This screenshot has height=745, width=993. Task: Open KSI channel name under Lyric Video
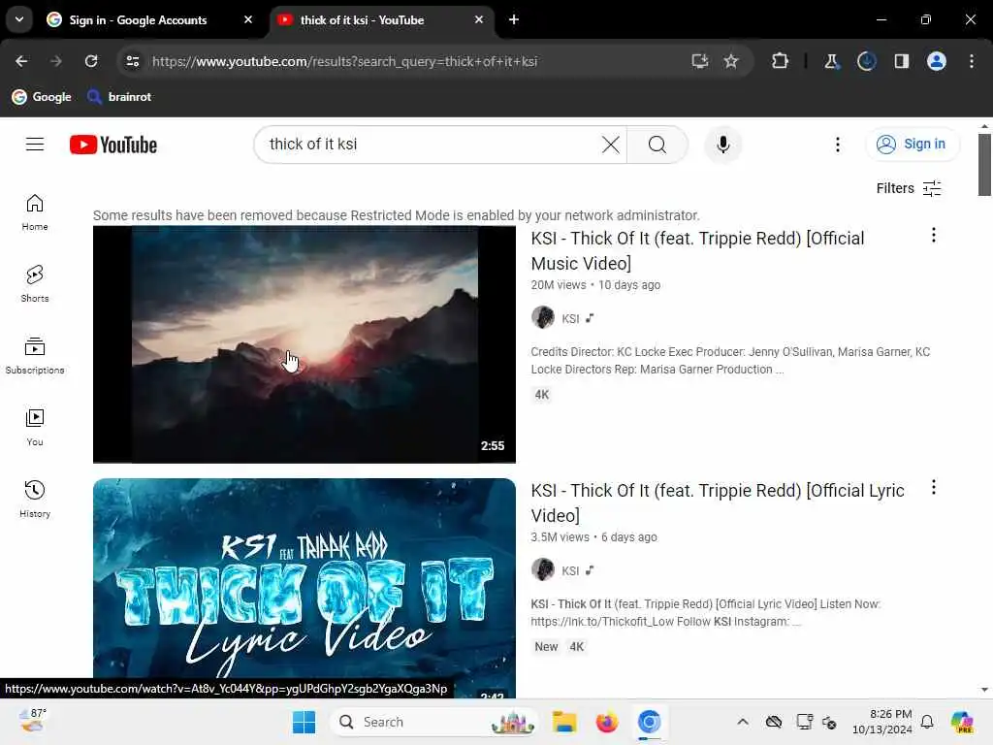pyautogui.click(x=570, y=570)
